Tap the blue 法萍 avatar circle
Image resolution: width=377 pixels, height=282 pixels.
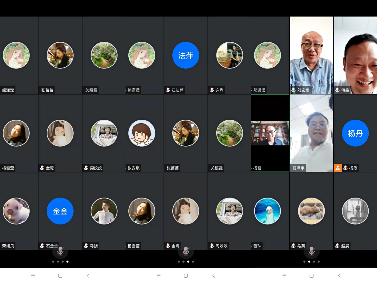(186, 55)
